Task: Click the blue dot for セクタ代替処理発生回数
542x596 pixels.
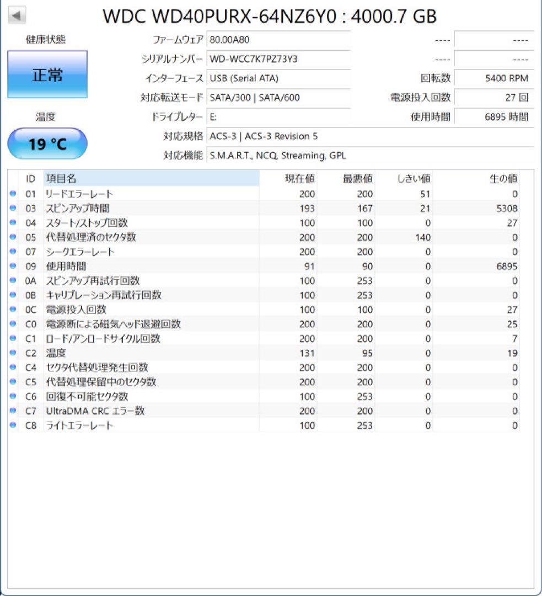Action: click(x=12, y=368)
